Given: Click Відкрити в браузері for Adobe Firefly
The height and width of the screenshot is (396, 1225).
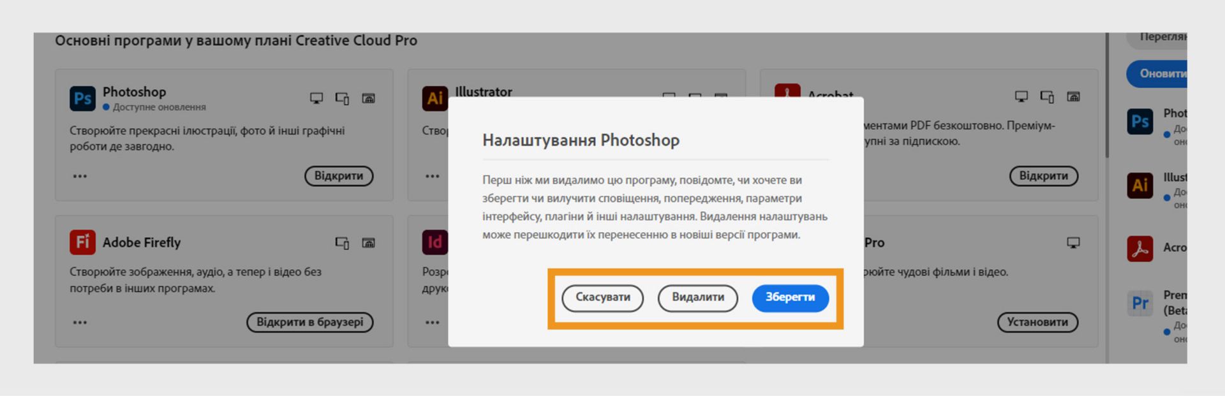Looking at the screenshot, I should click(310, 322).
